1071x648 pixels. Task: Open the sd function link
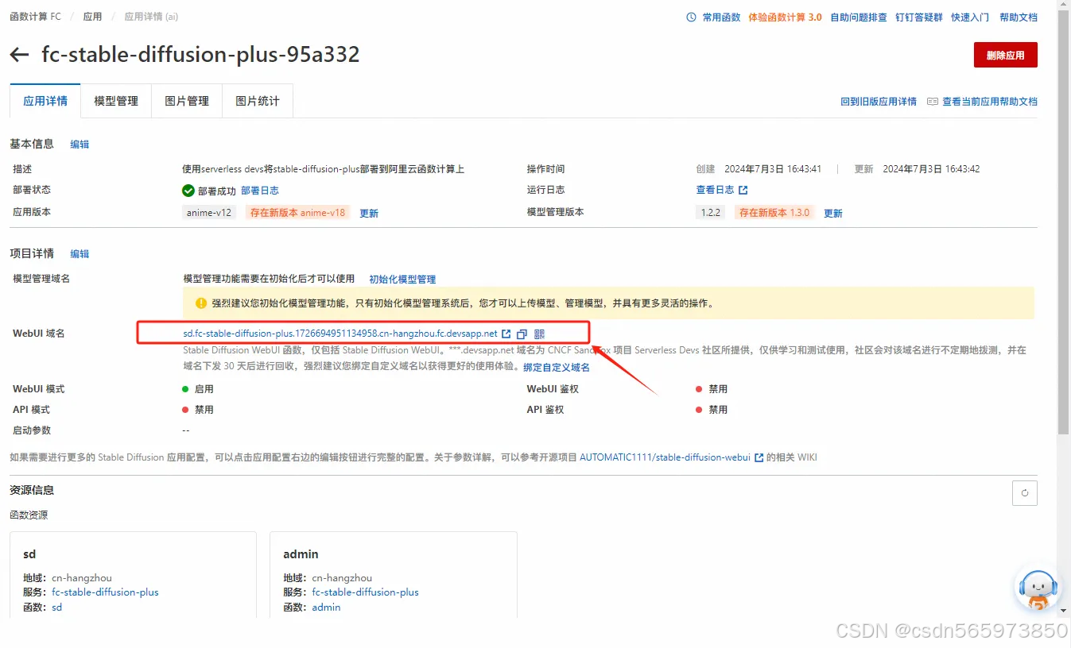pos(56,607)
